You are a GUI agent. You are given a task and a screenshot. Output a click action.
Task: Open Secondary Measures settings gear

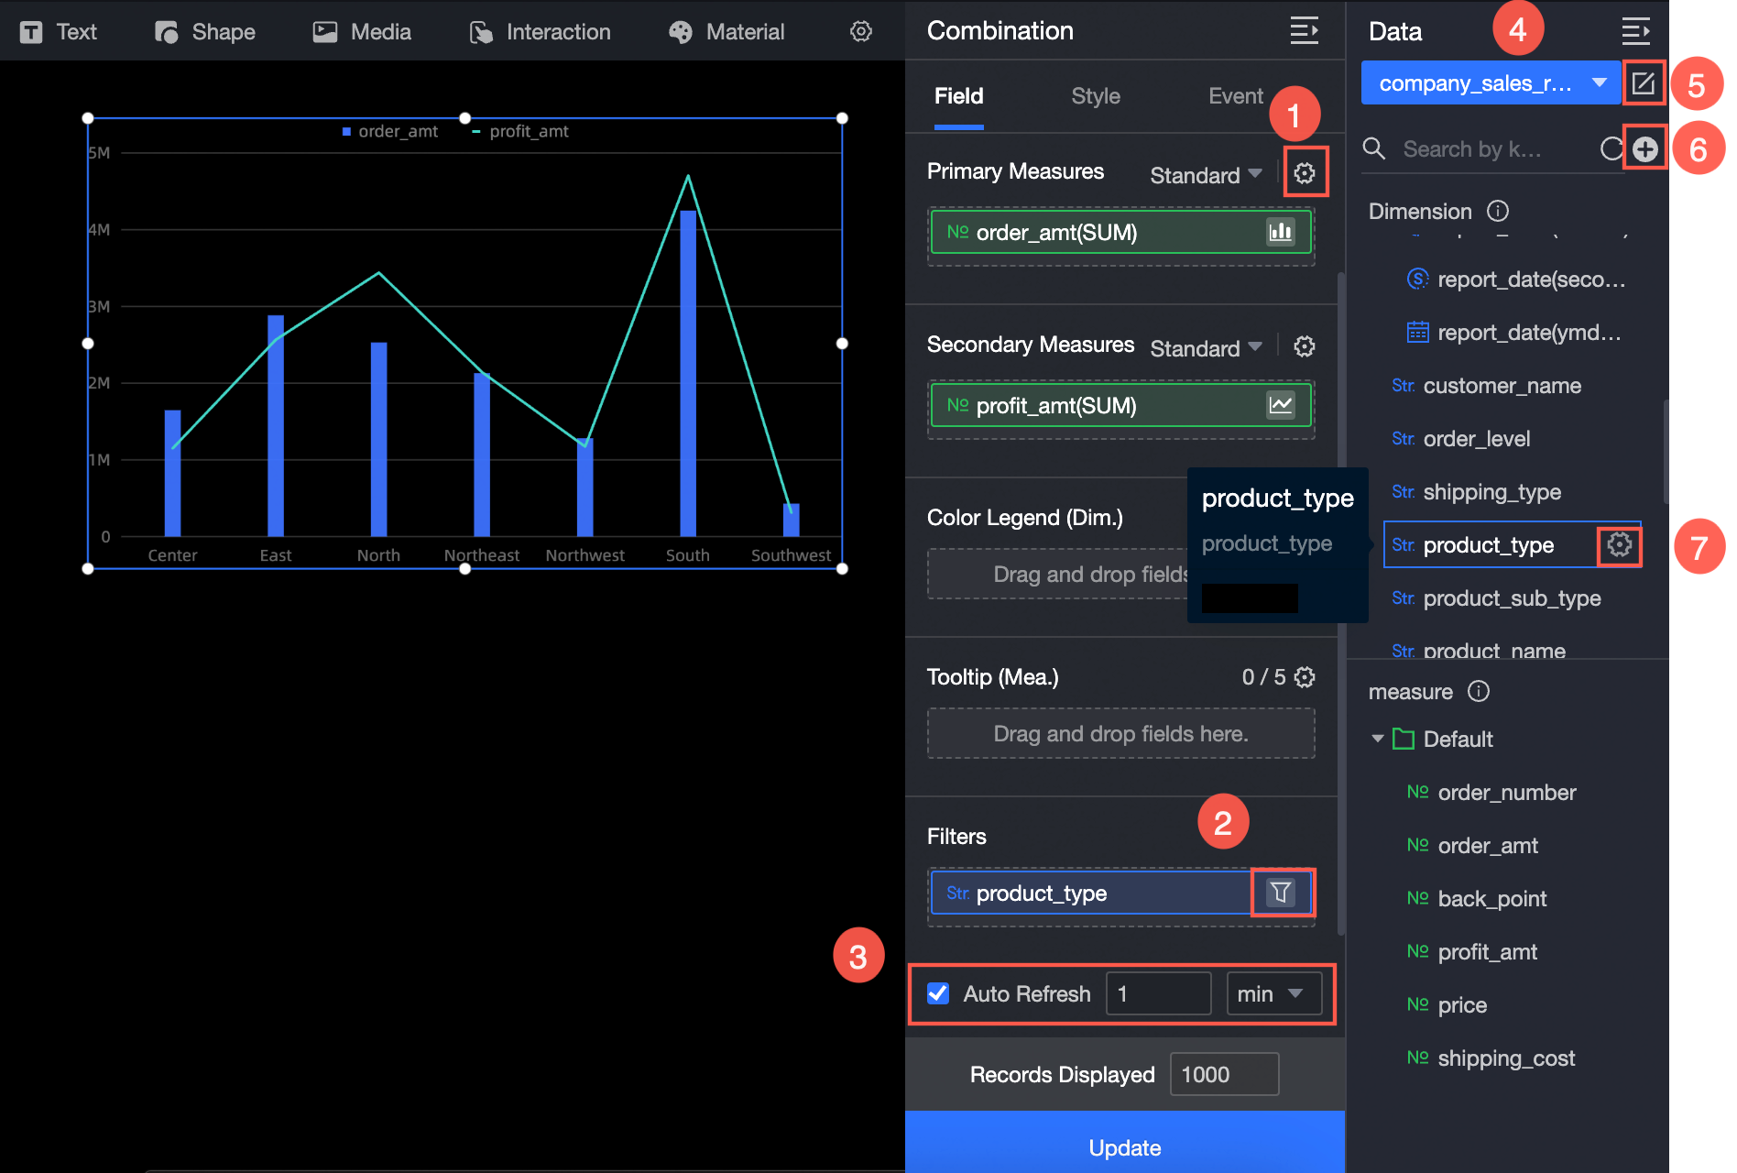pyautogui.click(x=1305, y=346)
